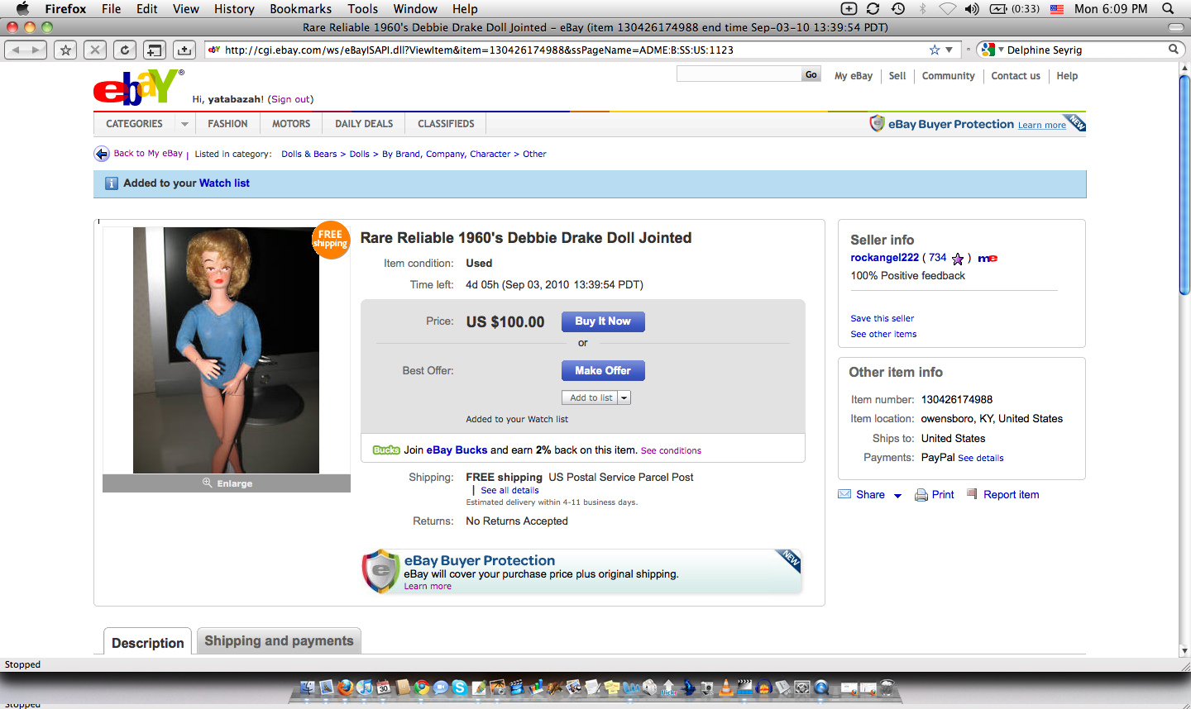Image resolution: width=1191 pixels, height=709 pixels.
Task: Click the stop loading X button
Action: click(95, 50)
